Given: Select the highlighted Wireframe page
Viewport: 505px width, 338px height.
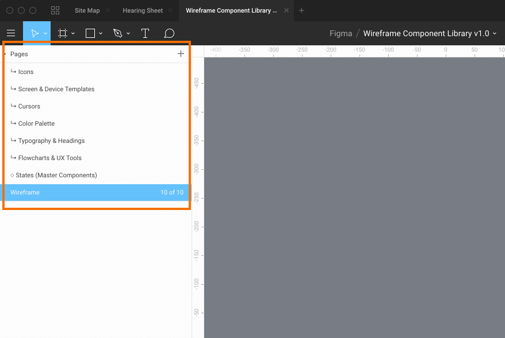Looking at the screenshot, I should coord(96,192).
